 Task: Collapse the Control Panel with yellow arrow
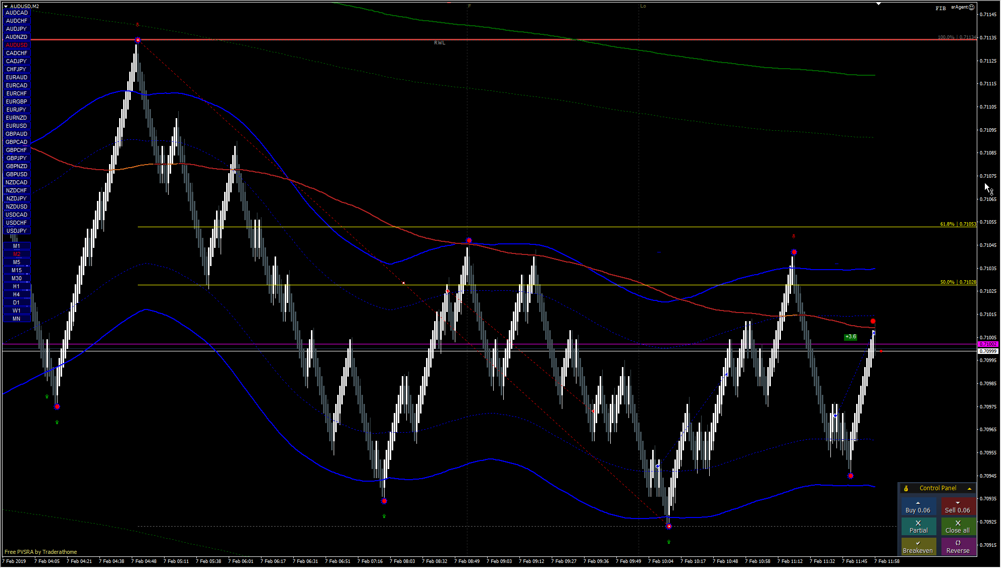[969, 488]
